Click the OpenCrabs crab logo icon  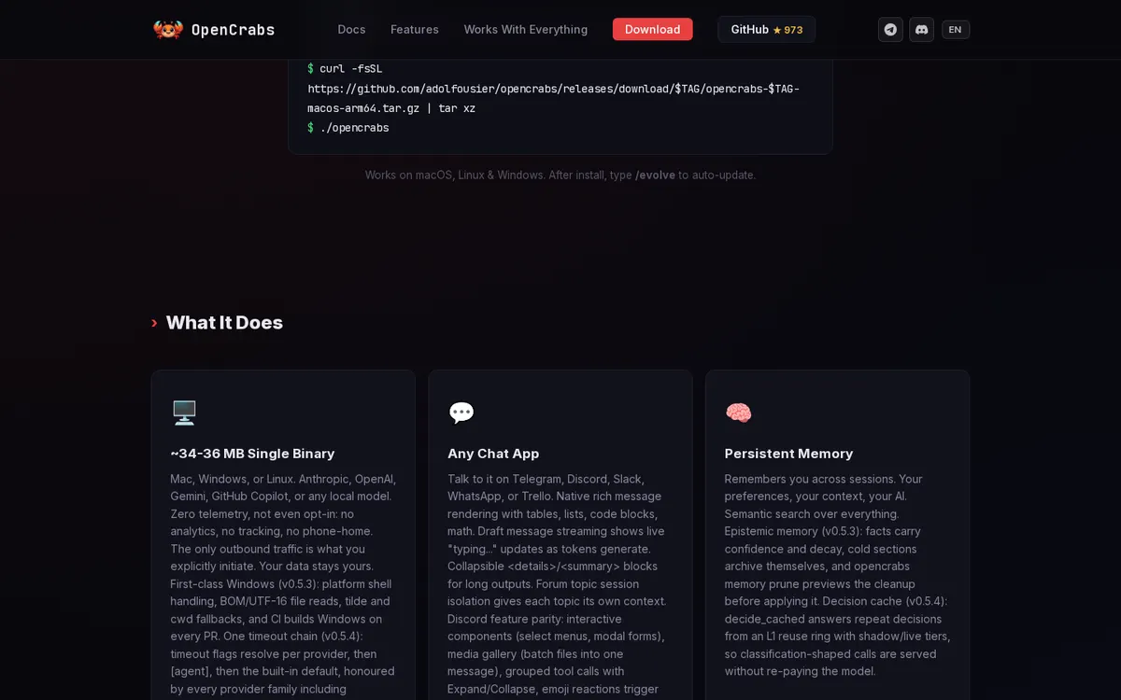coord(168,30)
